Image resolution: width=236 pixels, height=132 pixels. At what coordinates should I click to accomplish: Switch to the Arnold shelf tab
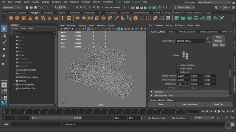click(156, 13)
